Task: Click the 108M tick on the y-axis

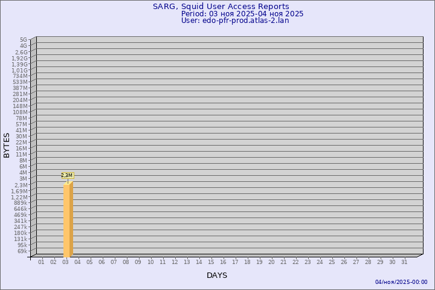Action: 21,112
